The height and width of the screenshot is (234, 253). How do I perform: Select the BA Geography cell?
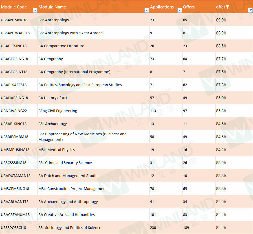point(93,59)
